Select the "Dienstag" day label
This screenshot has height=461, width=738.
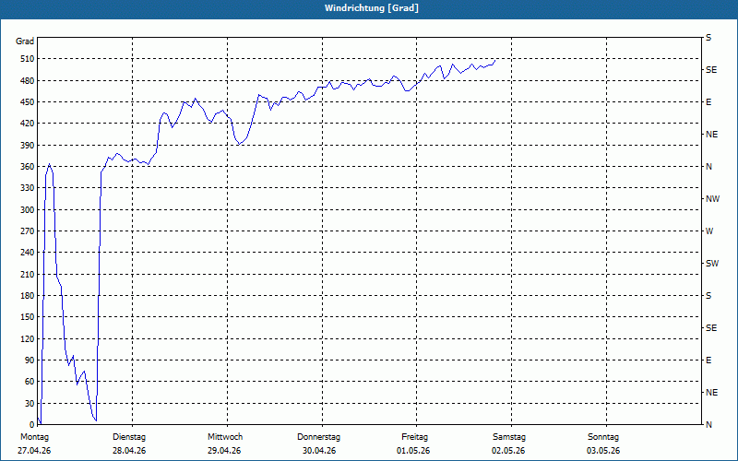click(x=129, y=437)
